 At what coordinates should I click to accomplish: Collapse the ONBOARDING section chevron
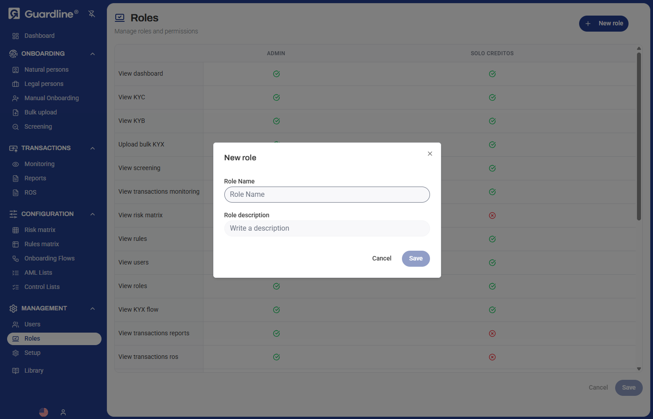93,54
